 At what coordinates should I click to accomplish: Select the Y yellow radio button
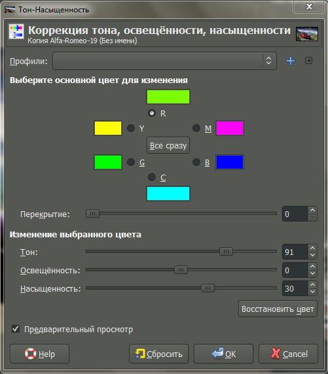tap(131, 128)
